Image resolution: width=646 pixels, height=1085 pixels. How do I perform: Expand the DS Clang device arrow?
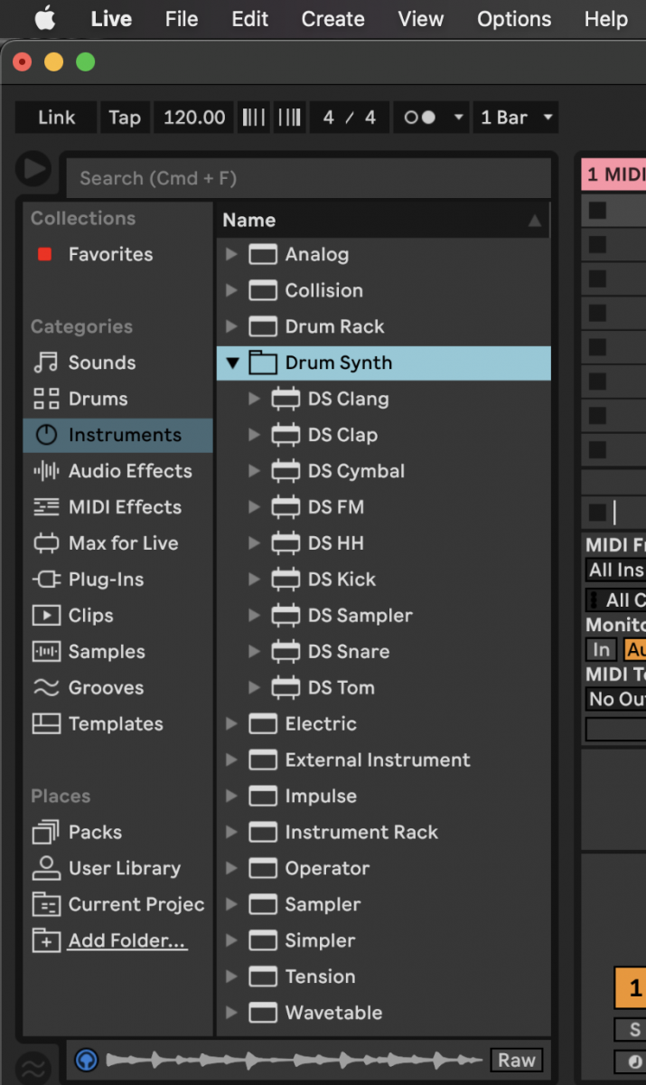coord(254,399)
